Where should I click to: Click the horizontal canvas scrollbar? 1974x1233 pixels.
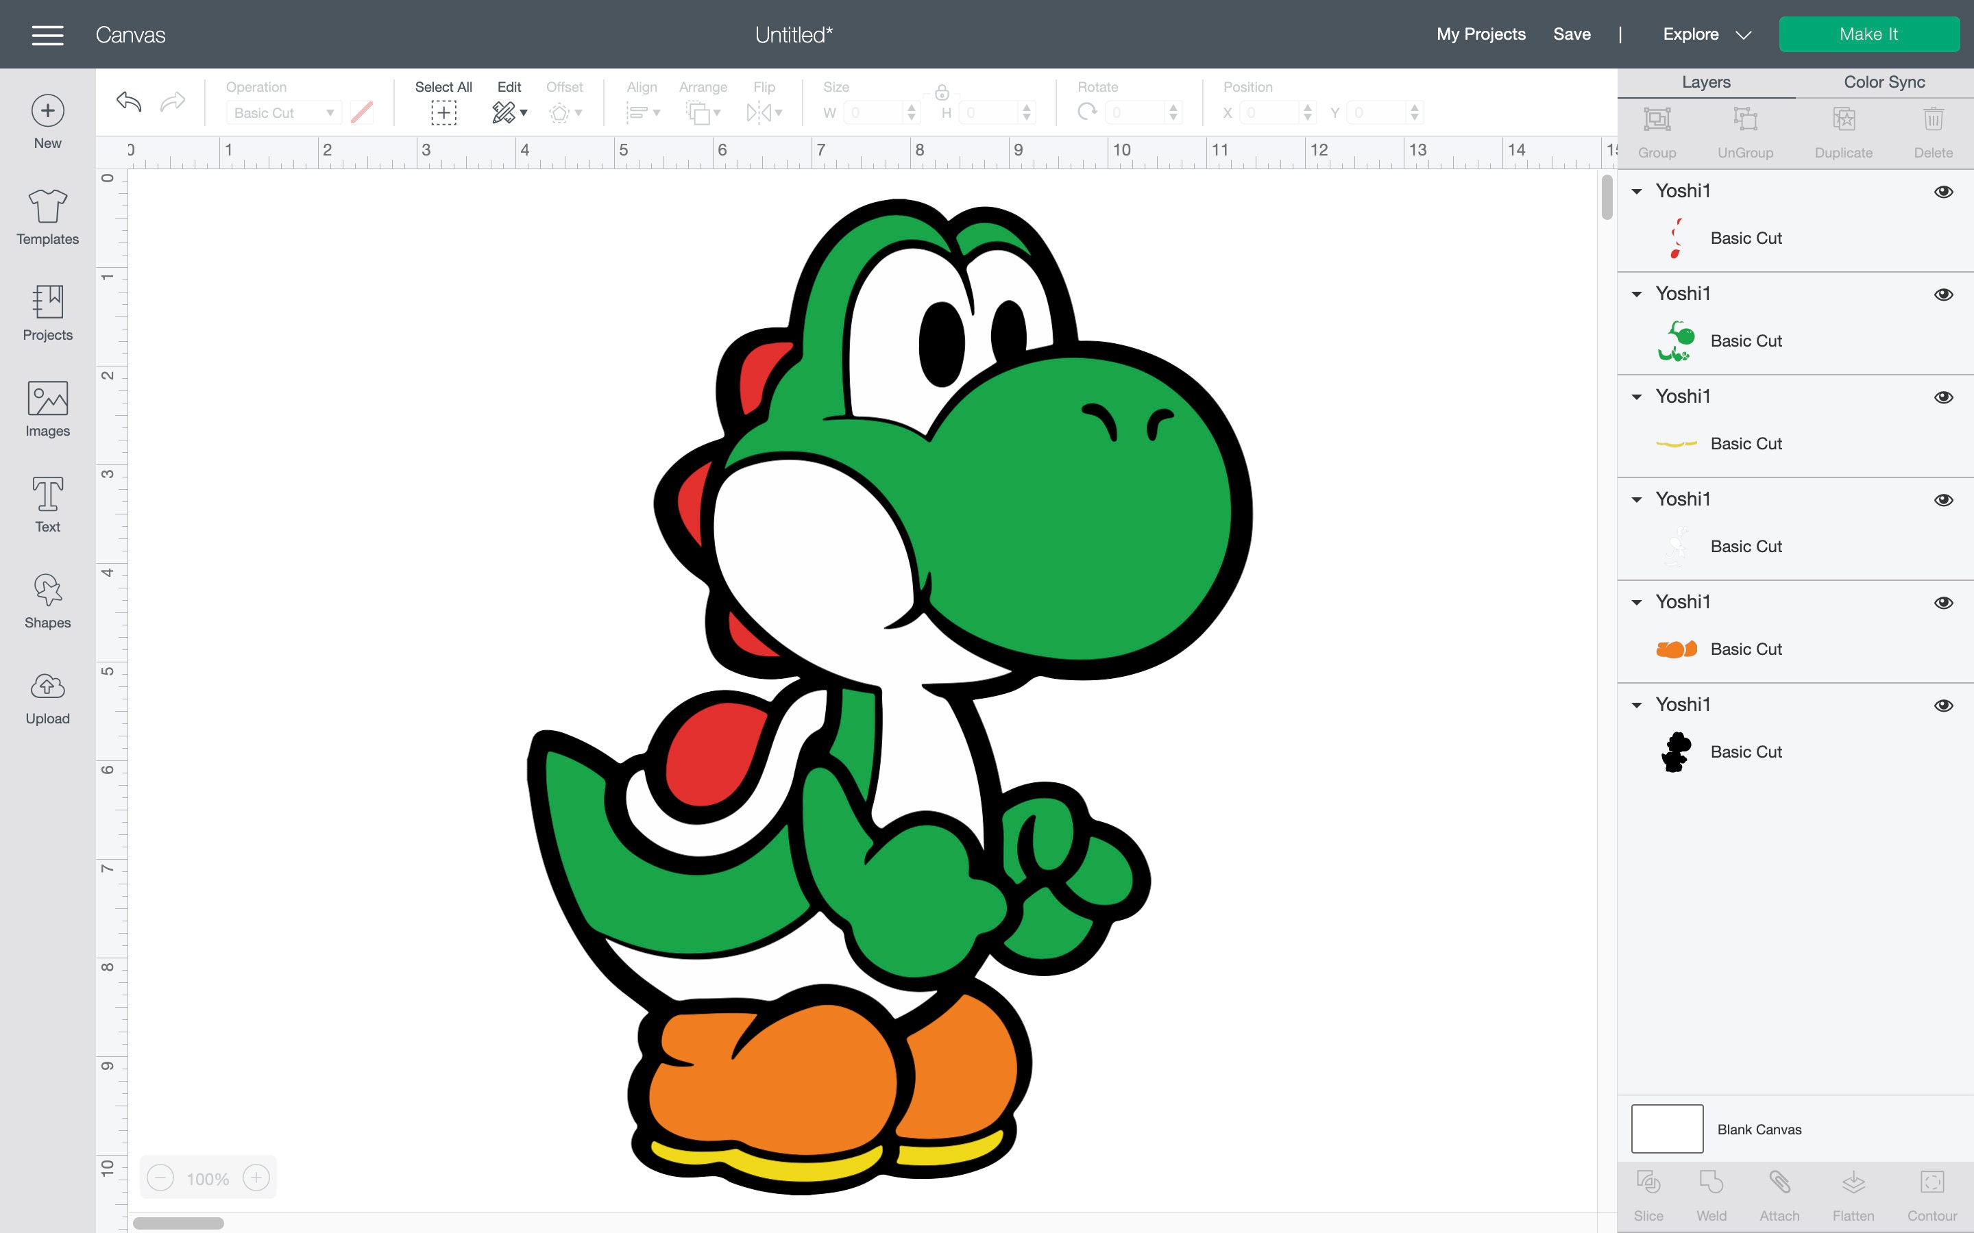click(x=179, y=1223)
